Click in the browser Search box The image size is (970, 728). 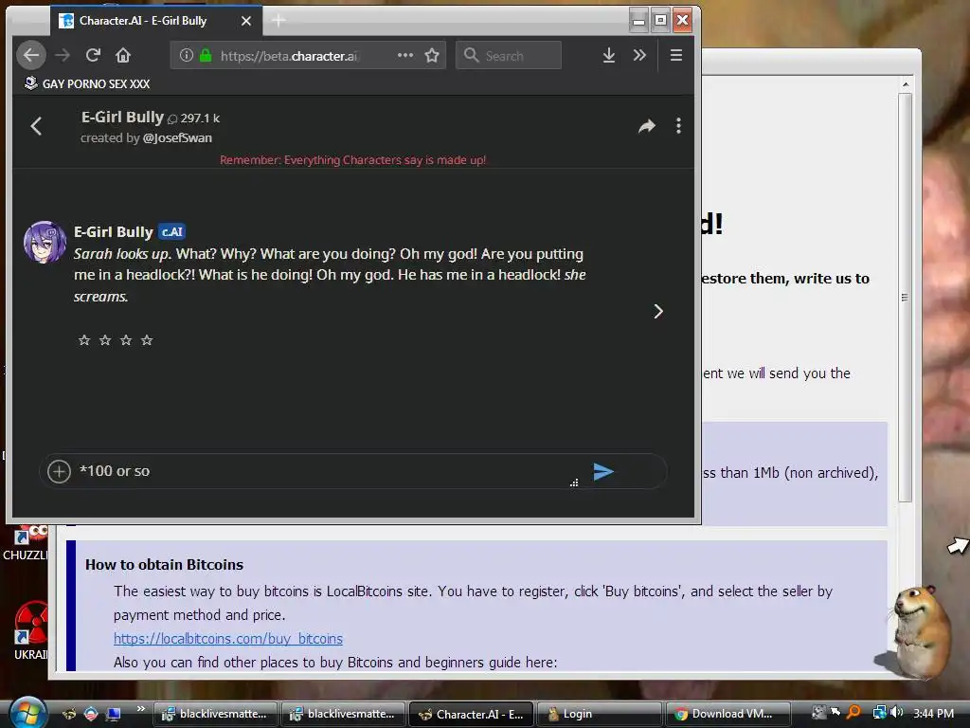click(x=509, y=55)
